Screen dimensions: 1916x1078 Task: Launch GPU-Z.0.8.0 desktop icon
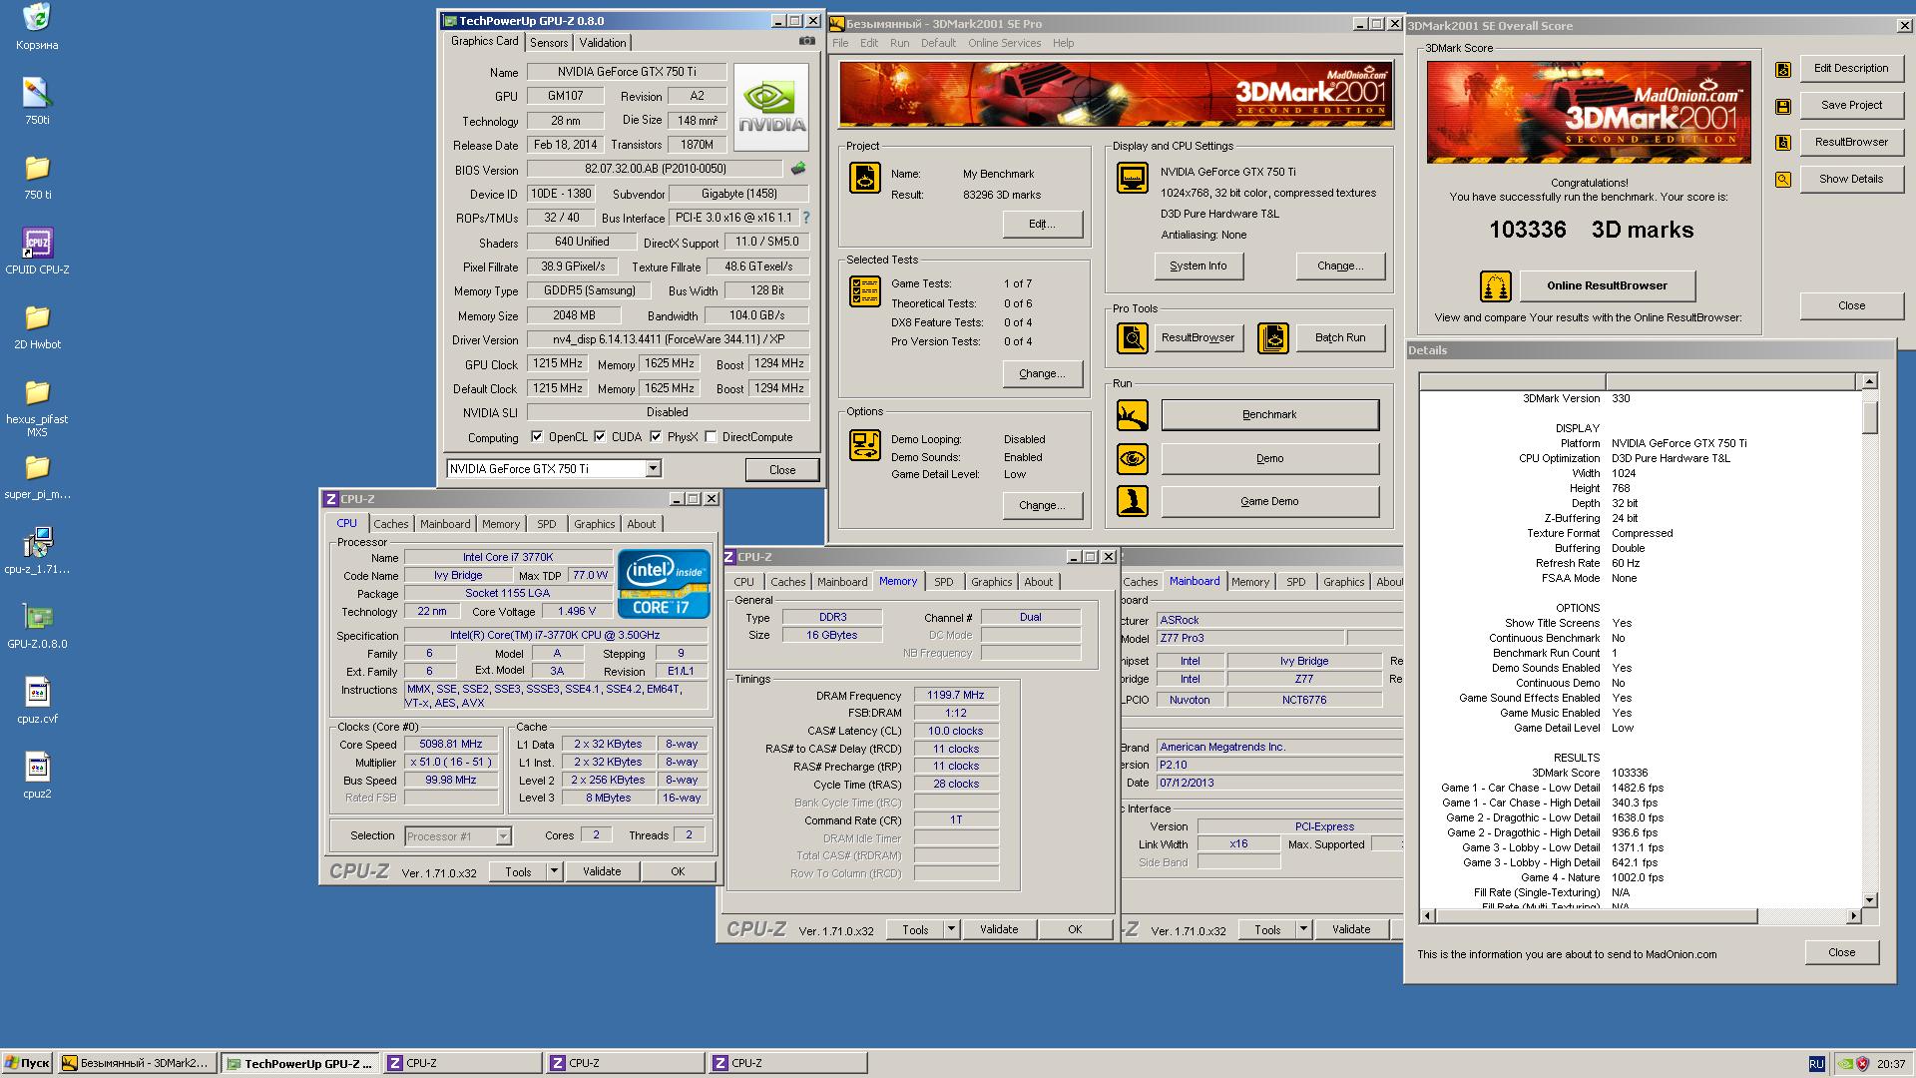pyautogui.click(x=37, y=617)
